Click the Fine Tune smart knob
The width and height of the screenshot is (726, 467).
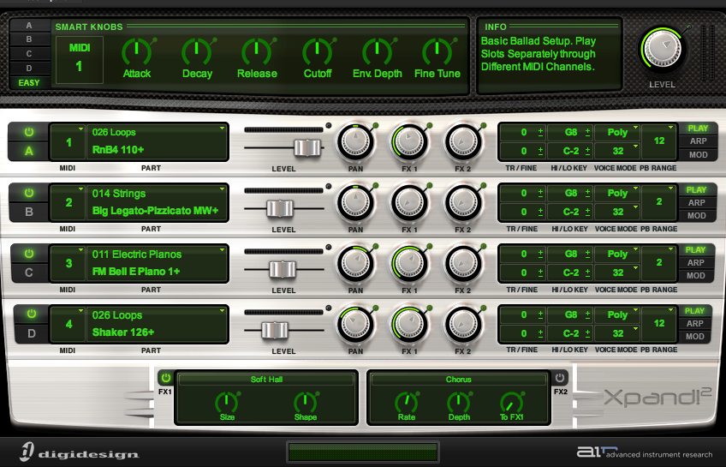437,52
